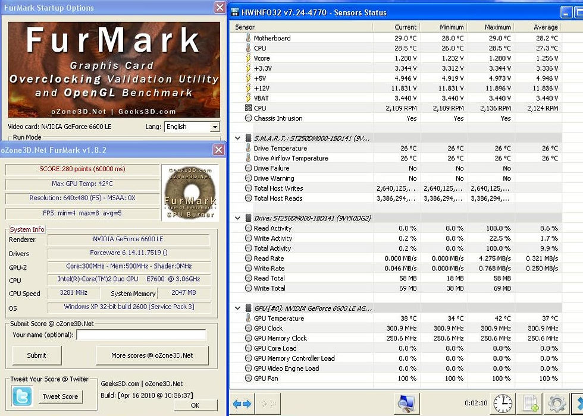Click the 2047 MB System Memory field
Viewport: 583px width, 416px height.
tap(184, 293)
